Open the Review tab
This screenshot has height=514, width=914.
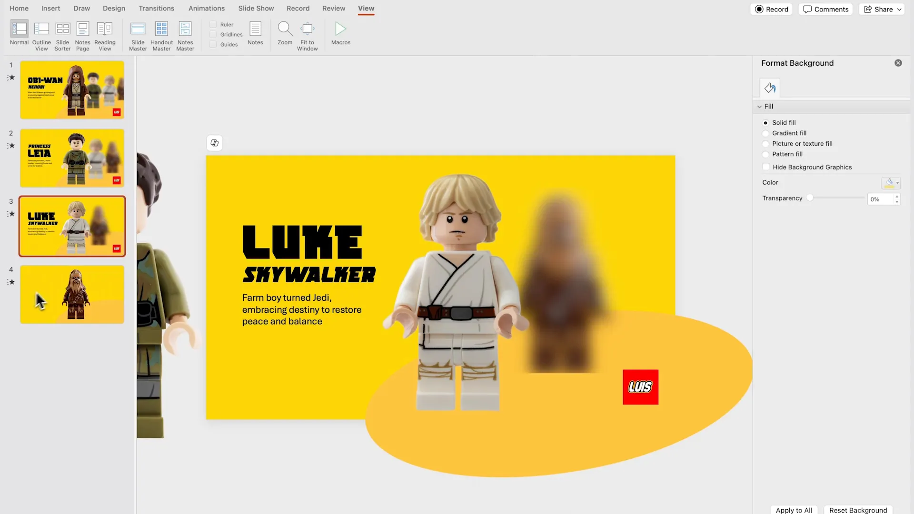334,9
